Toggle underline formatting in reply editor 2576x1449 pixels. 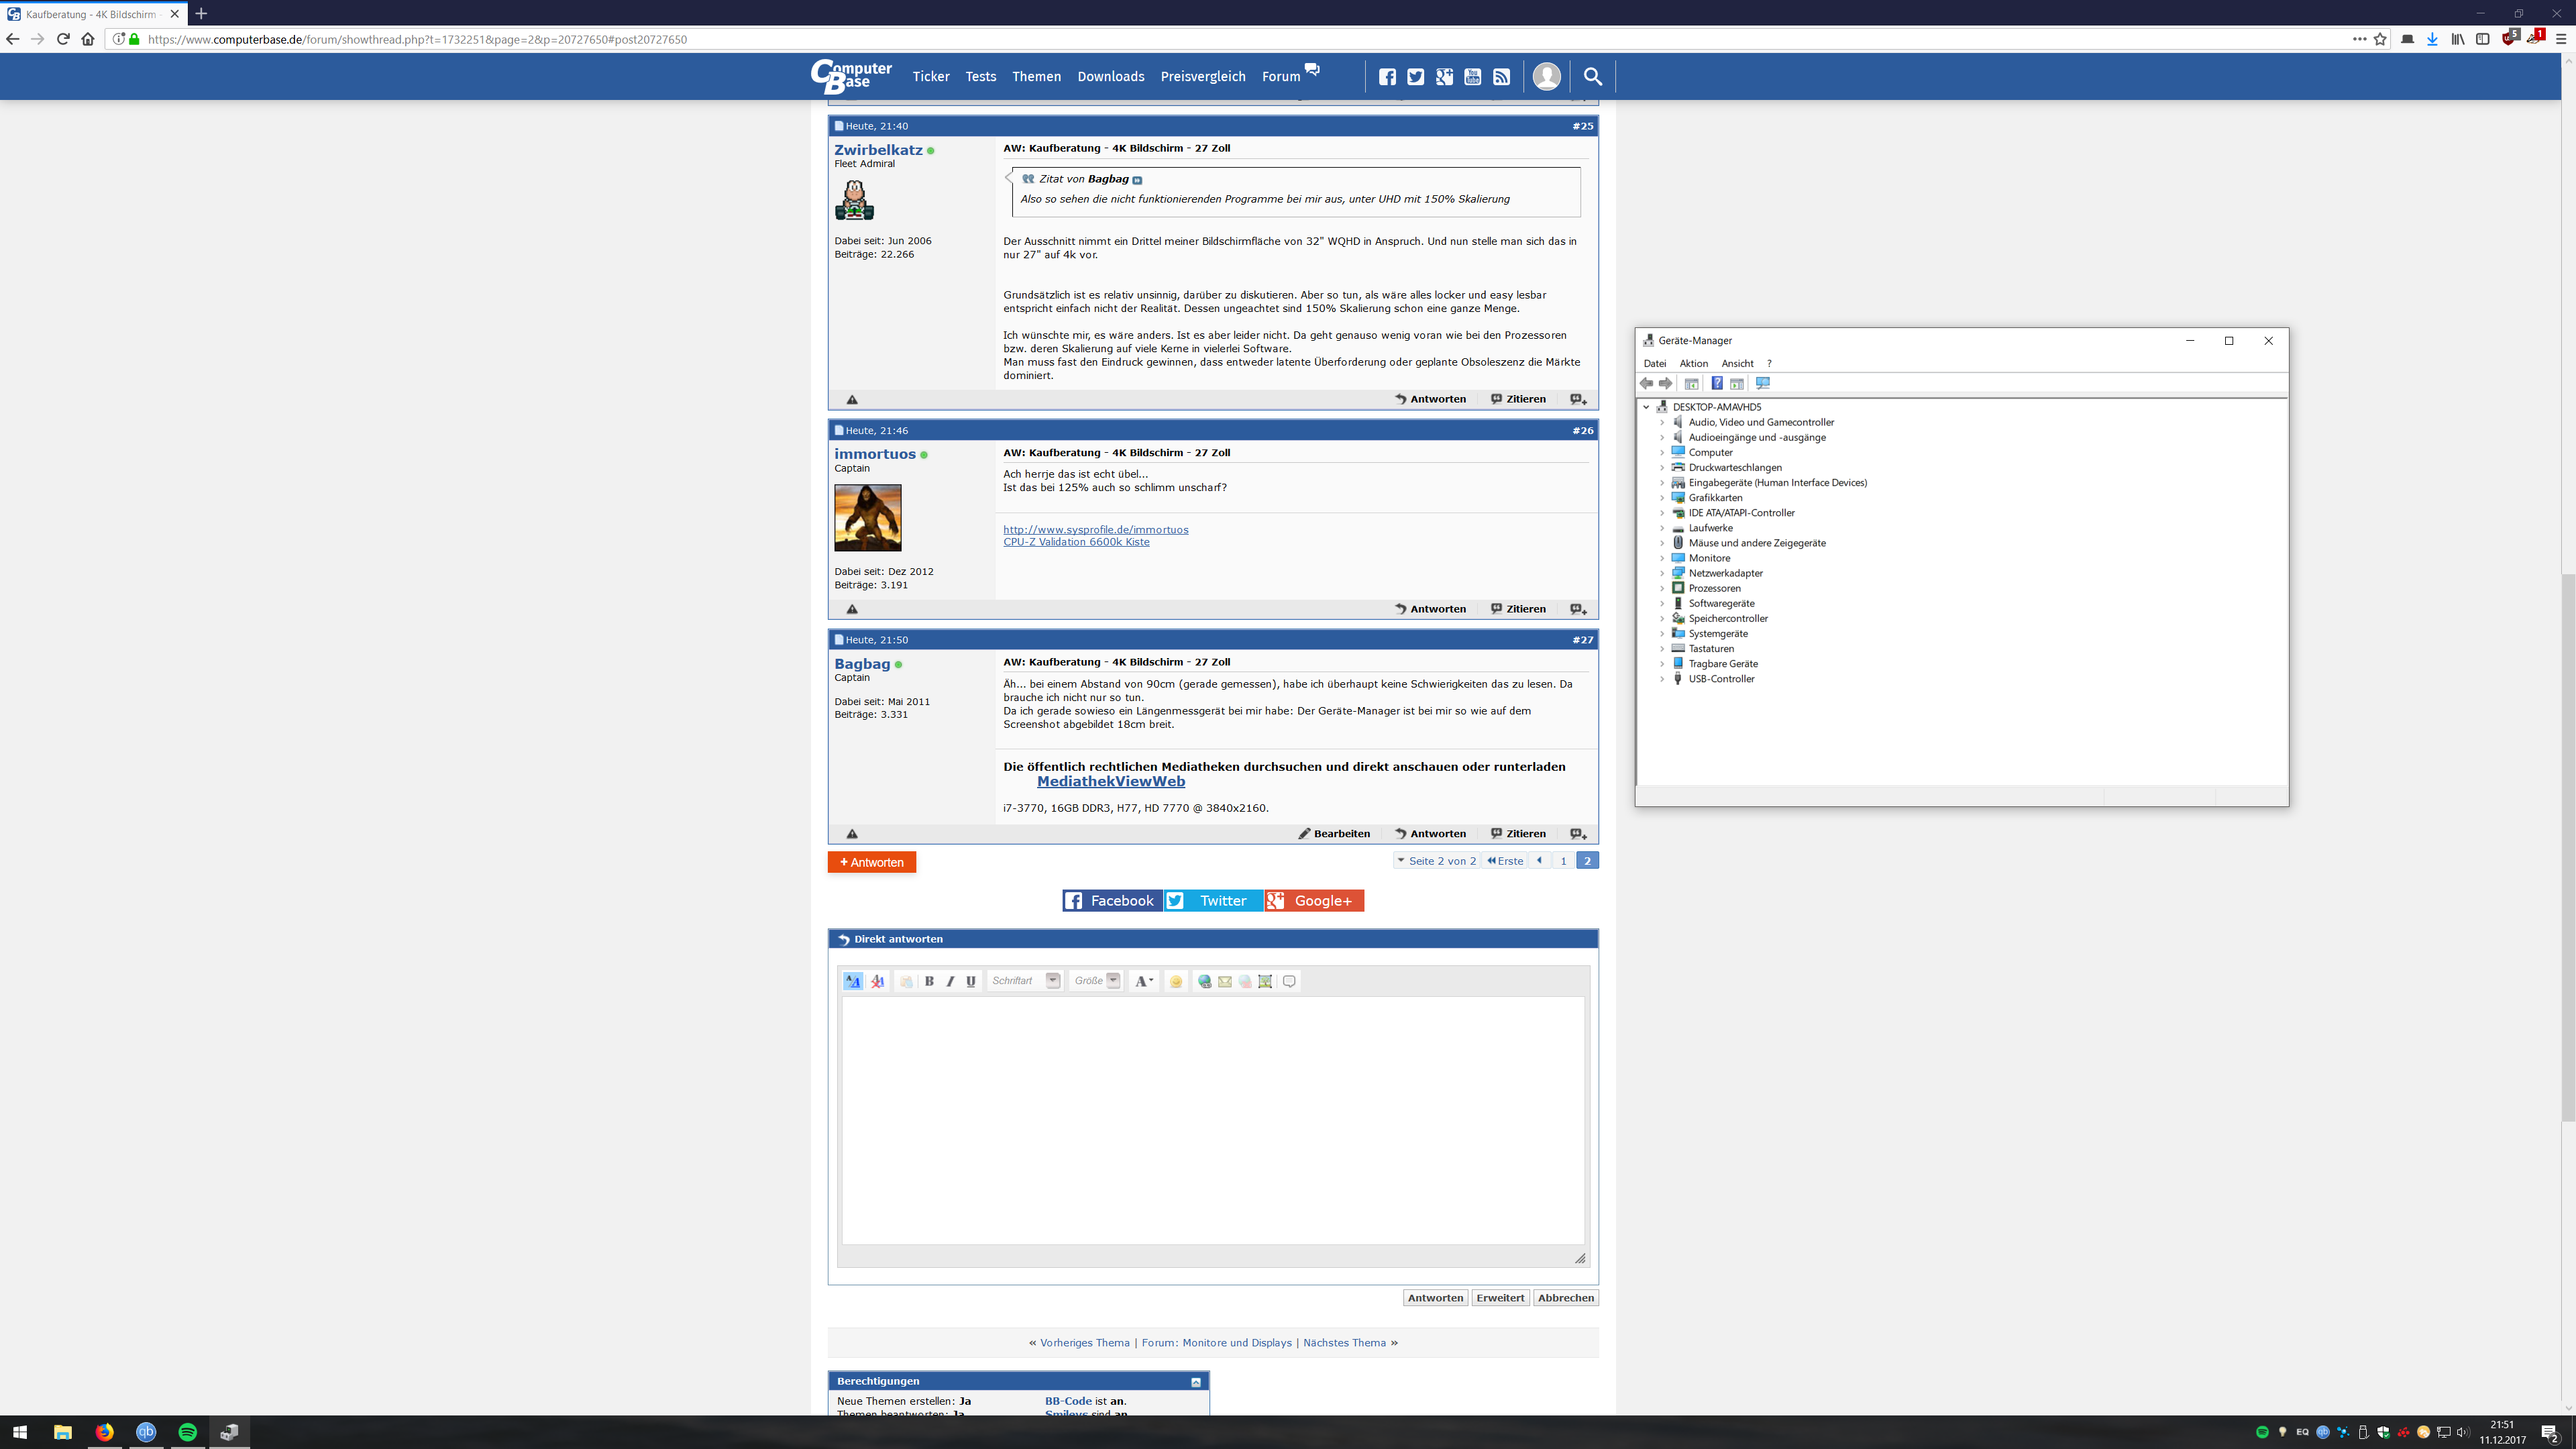[970, 981]
